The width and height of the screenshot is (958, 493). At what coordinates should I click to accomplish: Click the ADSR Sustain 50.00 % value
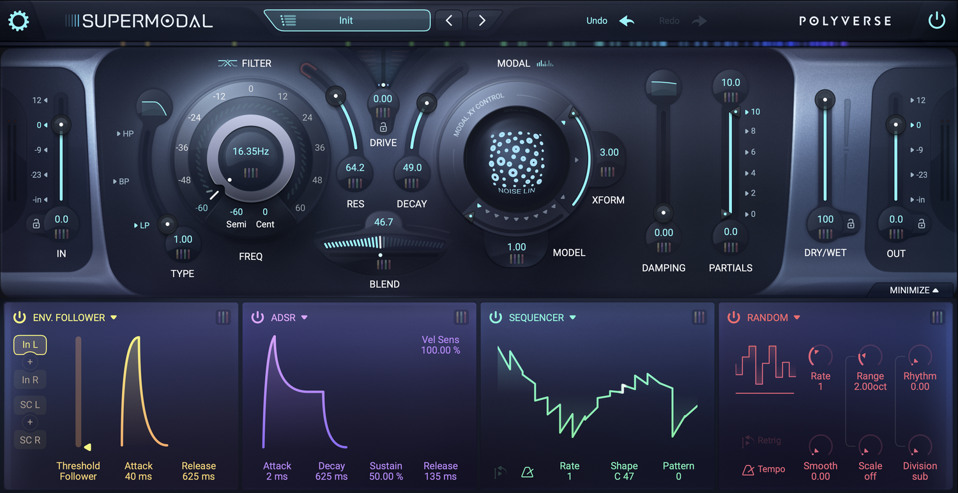[x=386, y=476]
